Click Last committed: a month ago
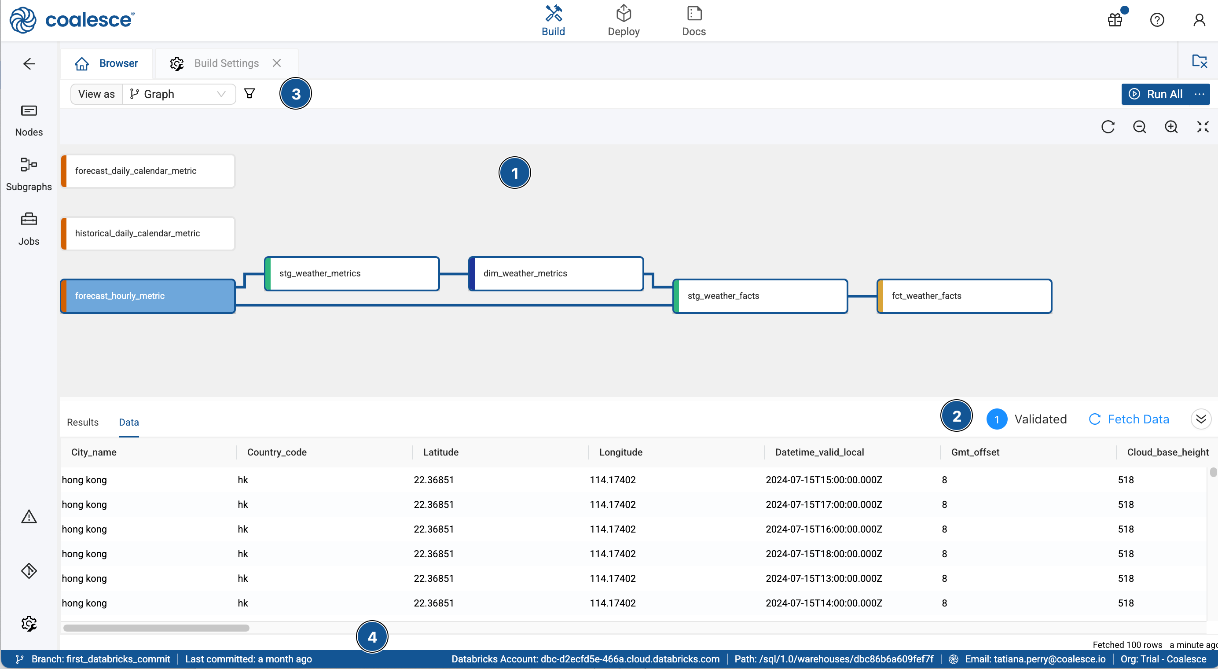1218x669 pixels. pyautogui.click(x=248, y=659)
